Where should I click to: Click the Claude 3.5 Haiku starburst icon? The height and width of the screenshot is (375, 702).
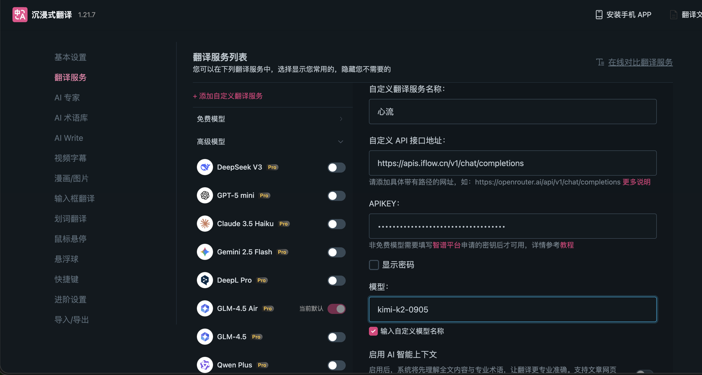click(x=205, y=224)
